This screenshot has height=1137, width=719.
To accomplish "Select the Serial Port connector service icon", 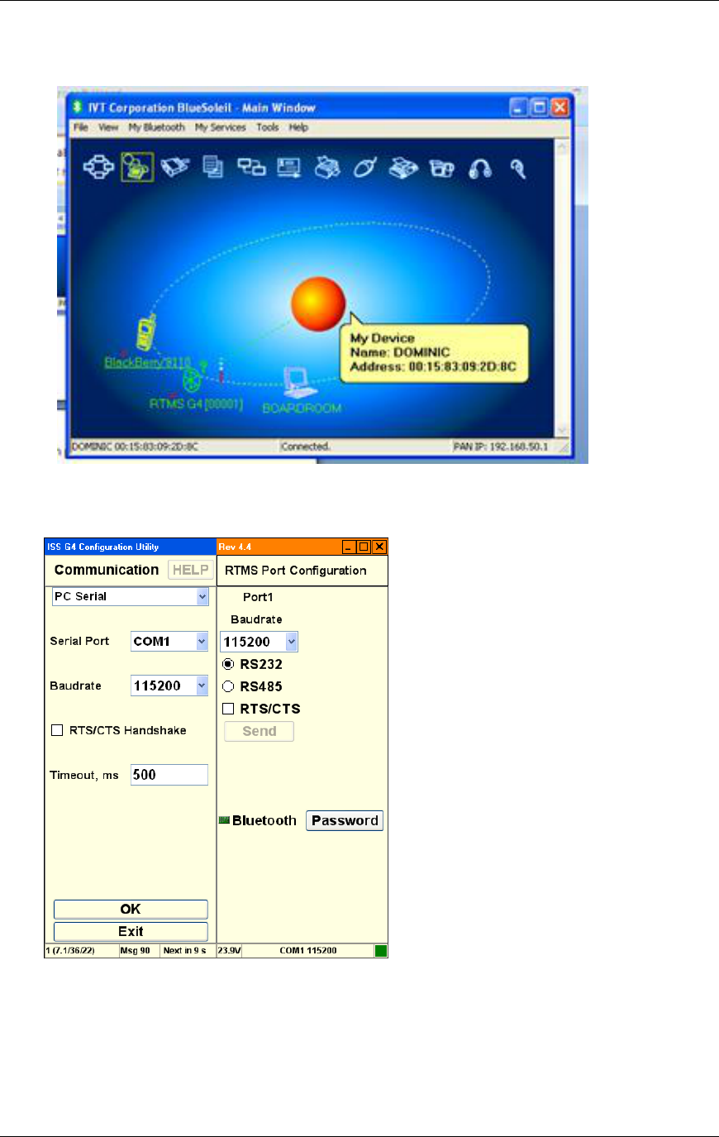I will click(x=175, y=168).
